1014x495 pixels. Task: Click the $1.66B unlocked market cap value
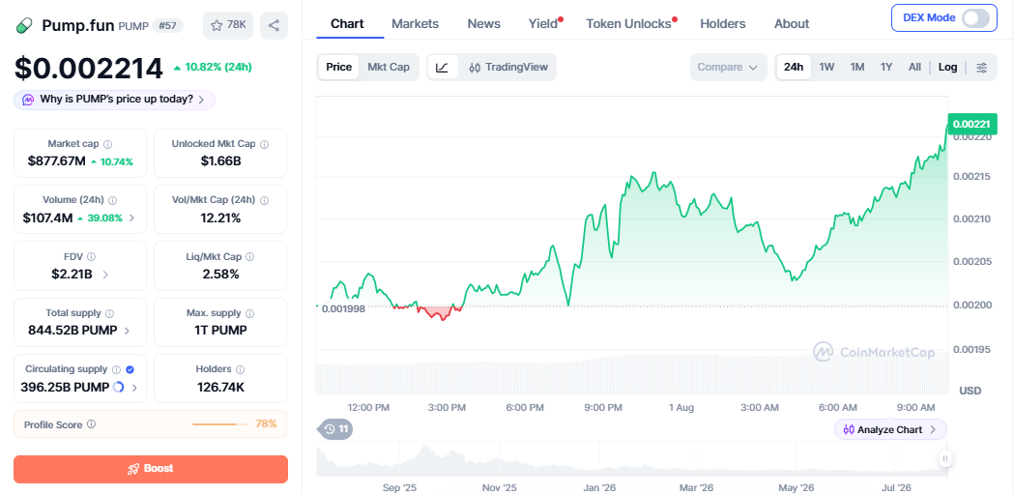pyautogui.click(x=220, y=161)
